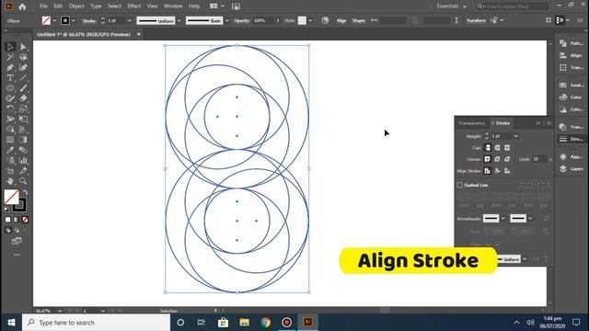Select the Hand tool
Viewport: 589px width, 331px height.
pyautogui.click(x=10, y=181)
